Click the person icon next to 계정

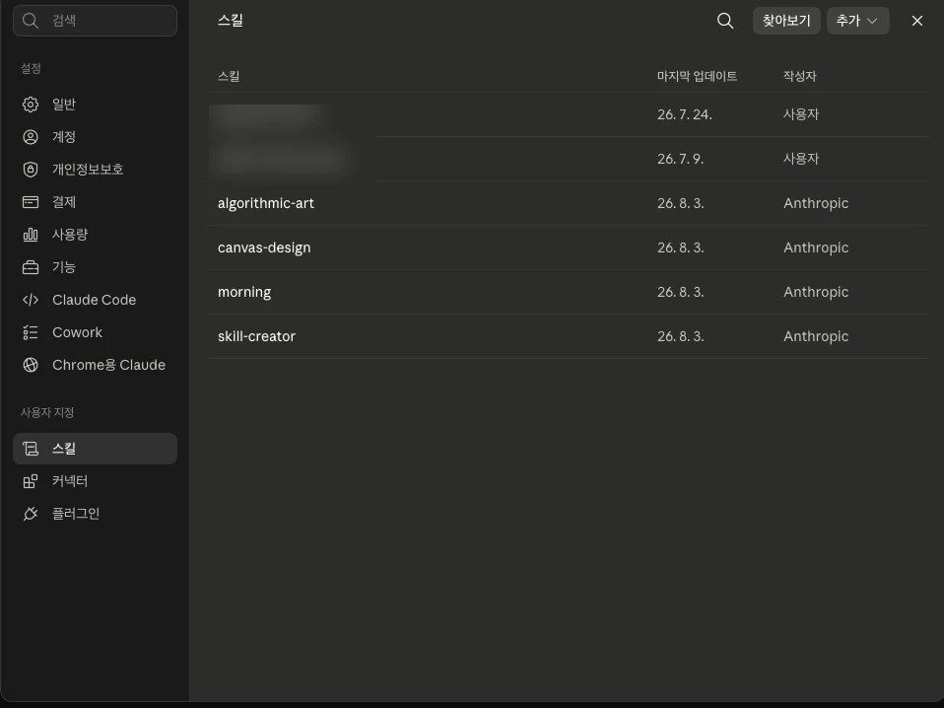[x=31, y=137]
